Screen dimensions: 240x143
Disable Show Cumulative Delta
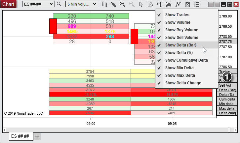pyautogui.click(x=186, y=60)
